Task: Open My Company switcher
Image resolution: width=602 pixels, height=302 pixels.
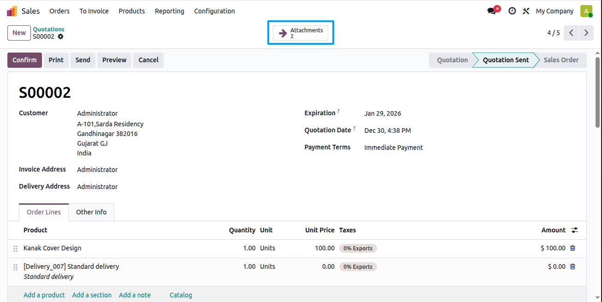Action: (555, 11)
